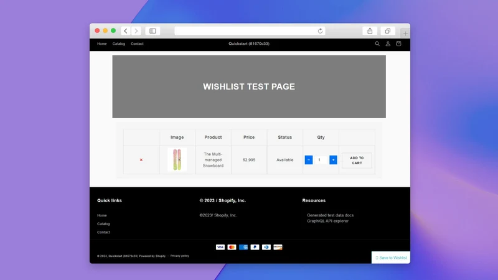Show the tab overview button
Screen dimensions: 498x280
tap(388, 30)
